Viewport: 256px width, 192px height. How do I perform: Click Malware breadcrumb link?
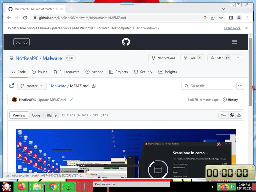[x=58, y=86]
